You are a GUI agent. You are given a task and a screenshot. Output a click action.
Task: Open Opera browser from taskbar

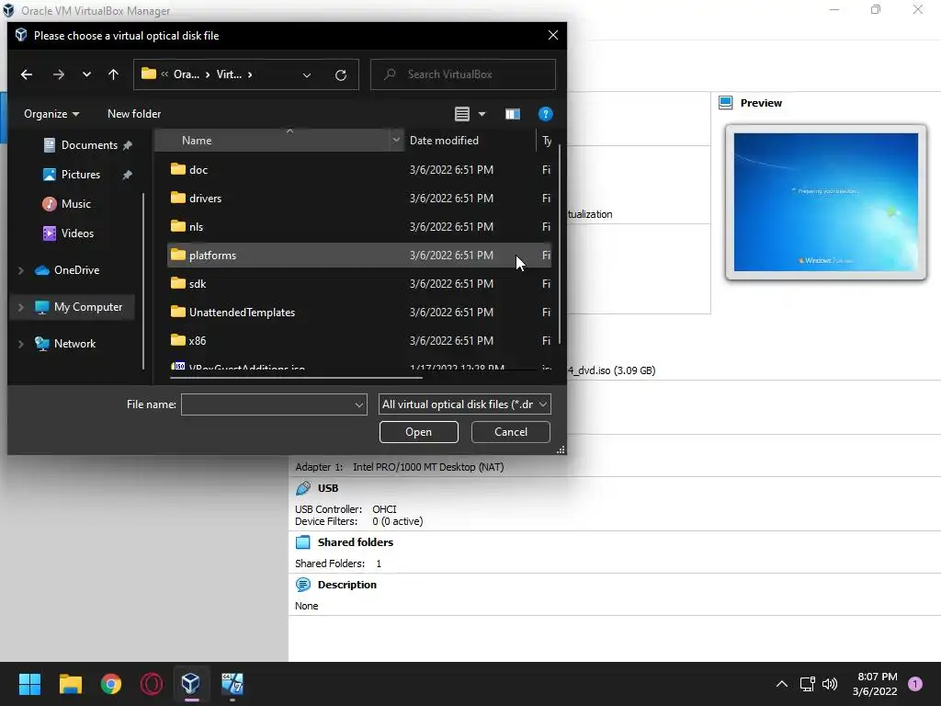pos(152,684)
